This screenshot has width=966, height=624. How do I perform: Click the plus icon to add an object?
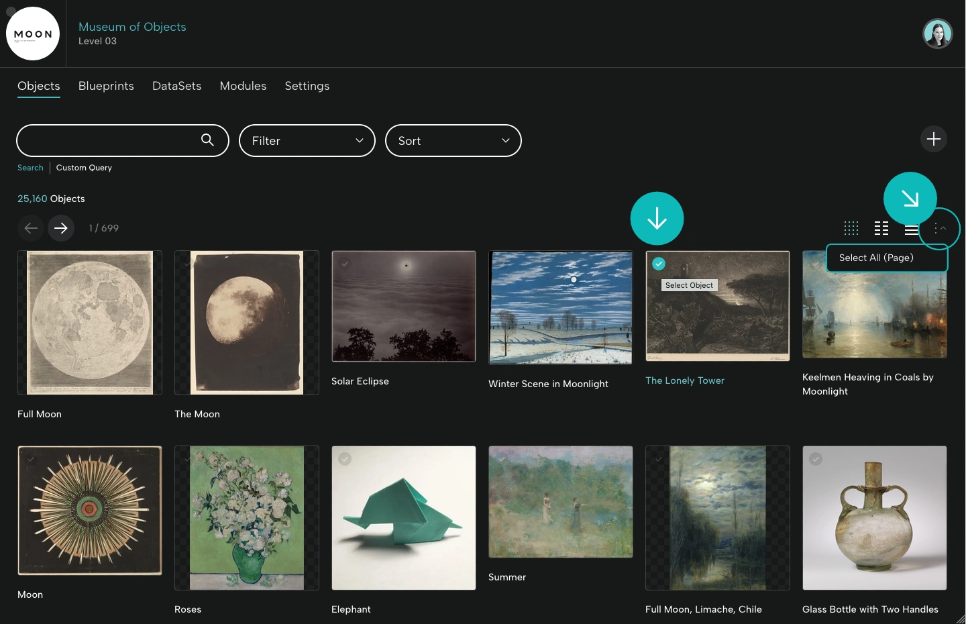(934, 139)
